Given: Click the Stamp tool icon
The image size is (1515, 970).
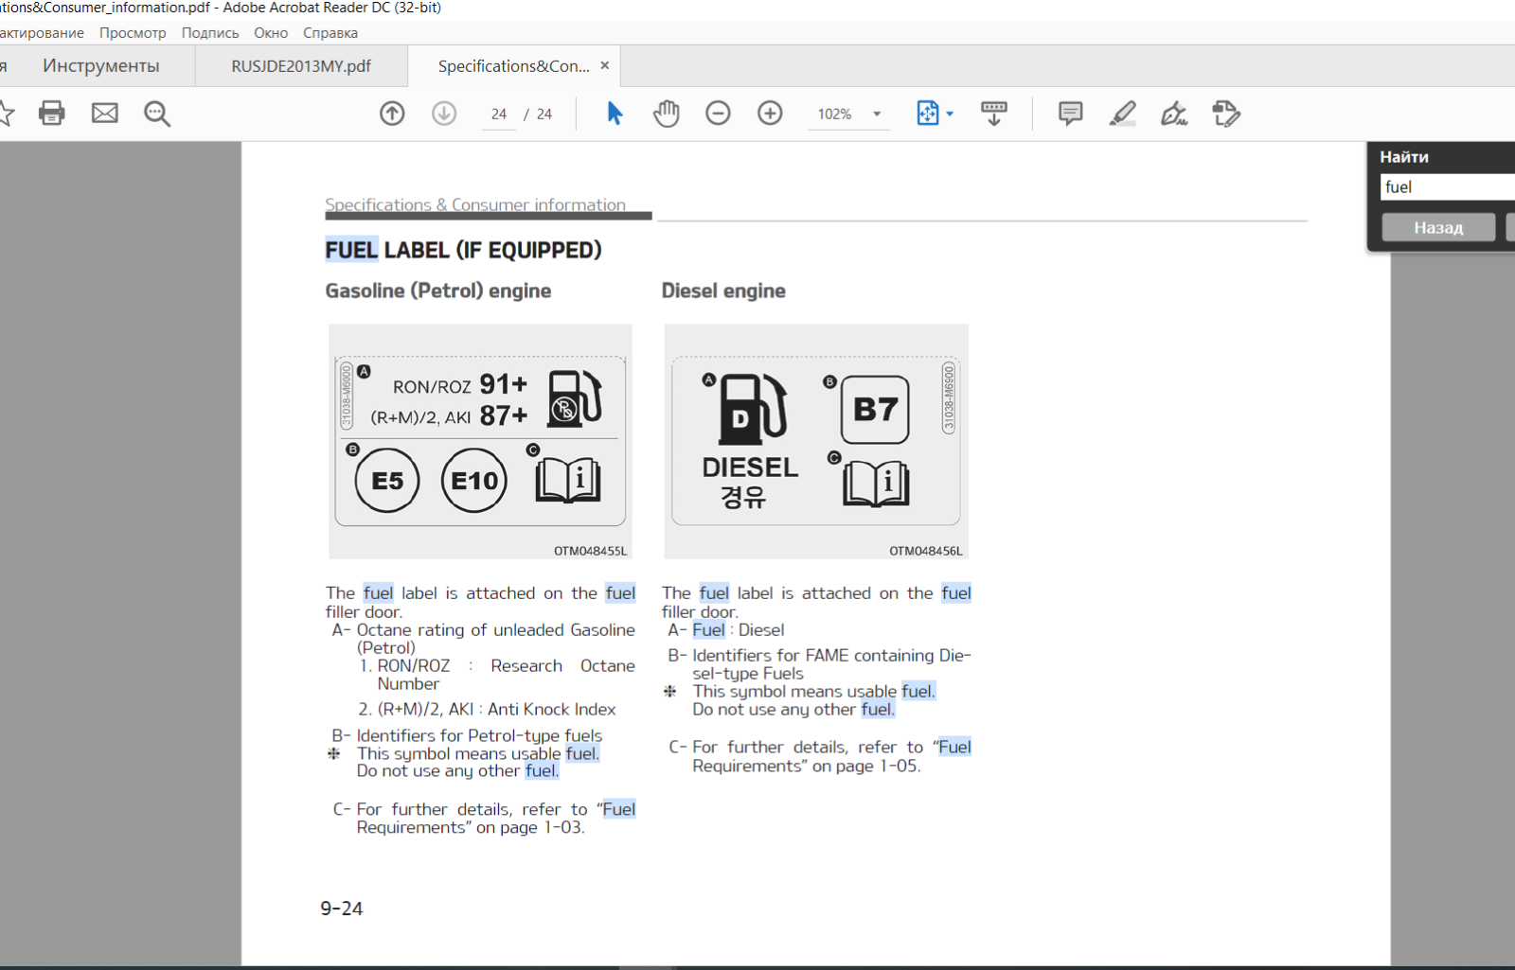Looking at the screenshot, I should click(1226, 114).
